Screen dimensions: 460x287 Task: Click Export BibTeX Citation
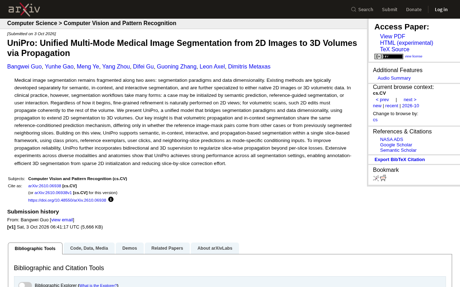(x=400, y=160)
